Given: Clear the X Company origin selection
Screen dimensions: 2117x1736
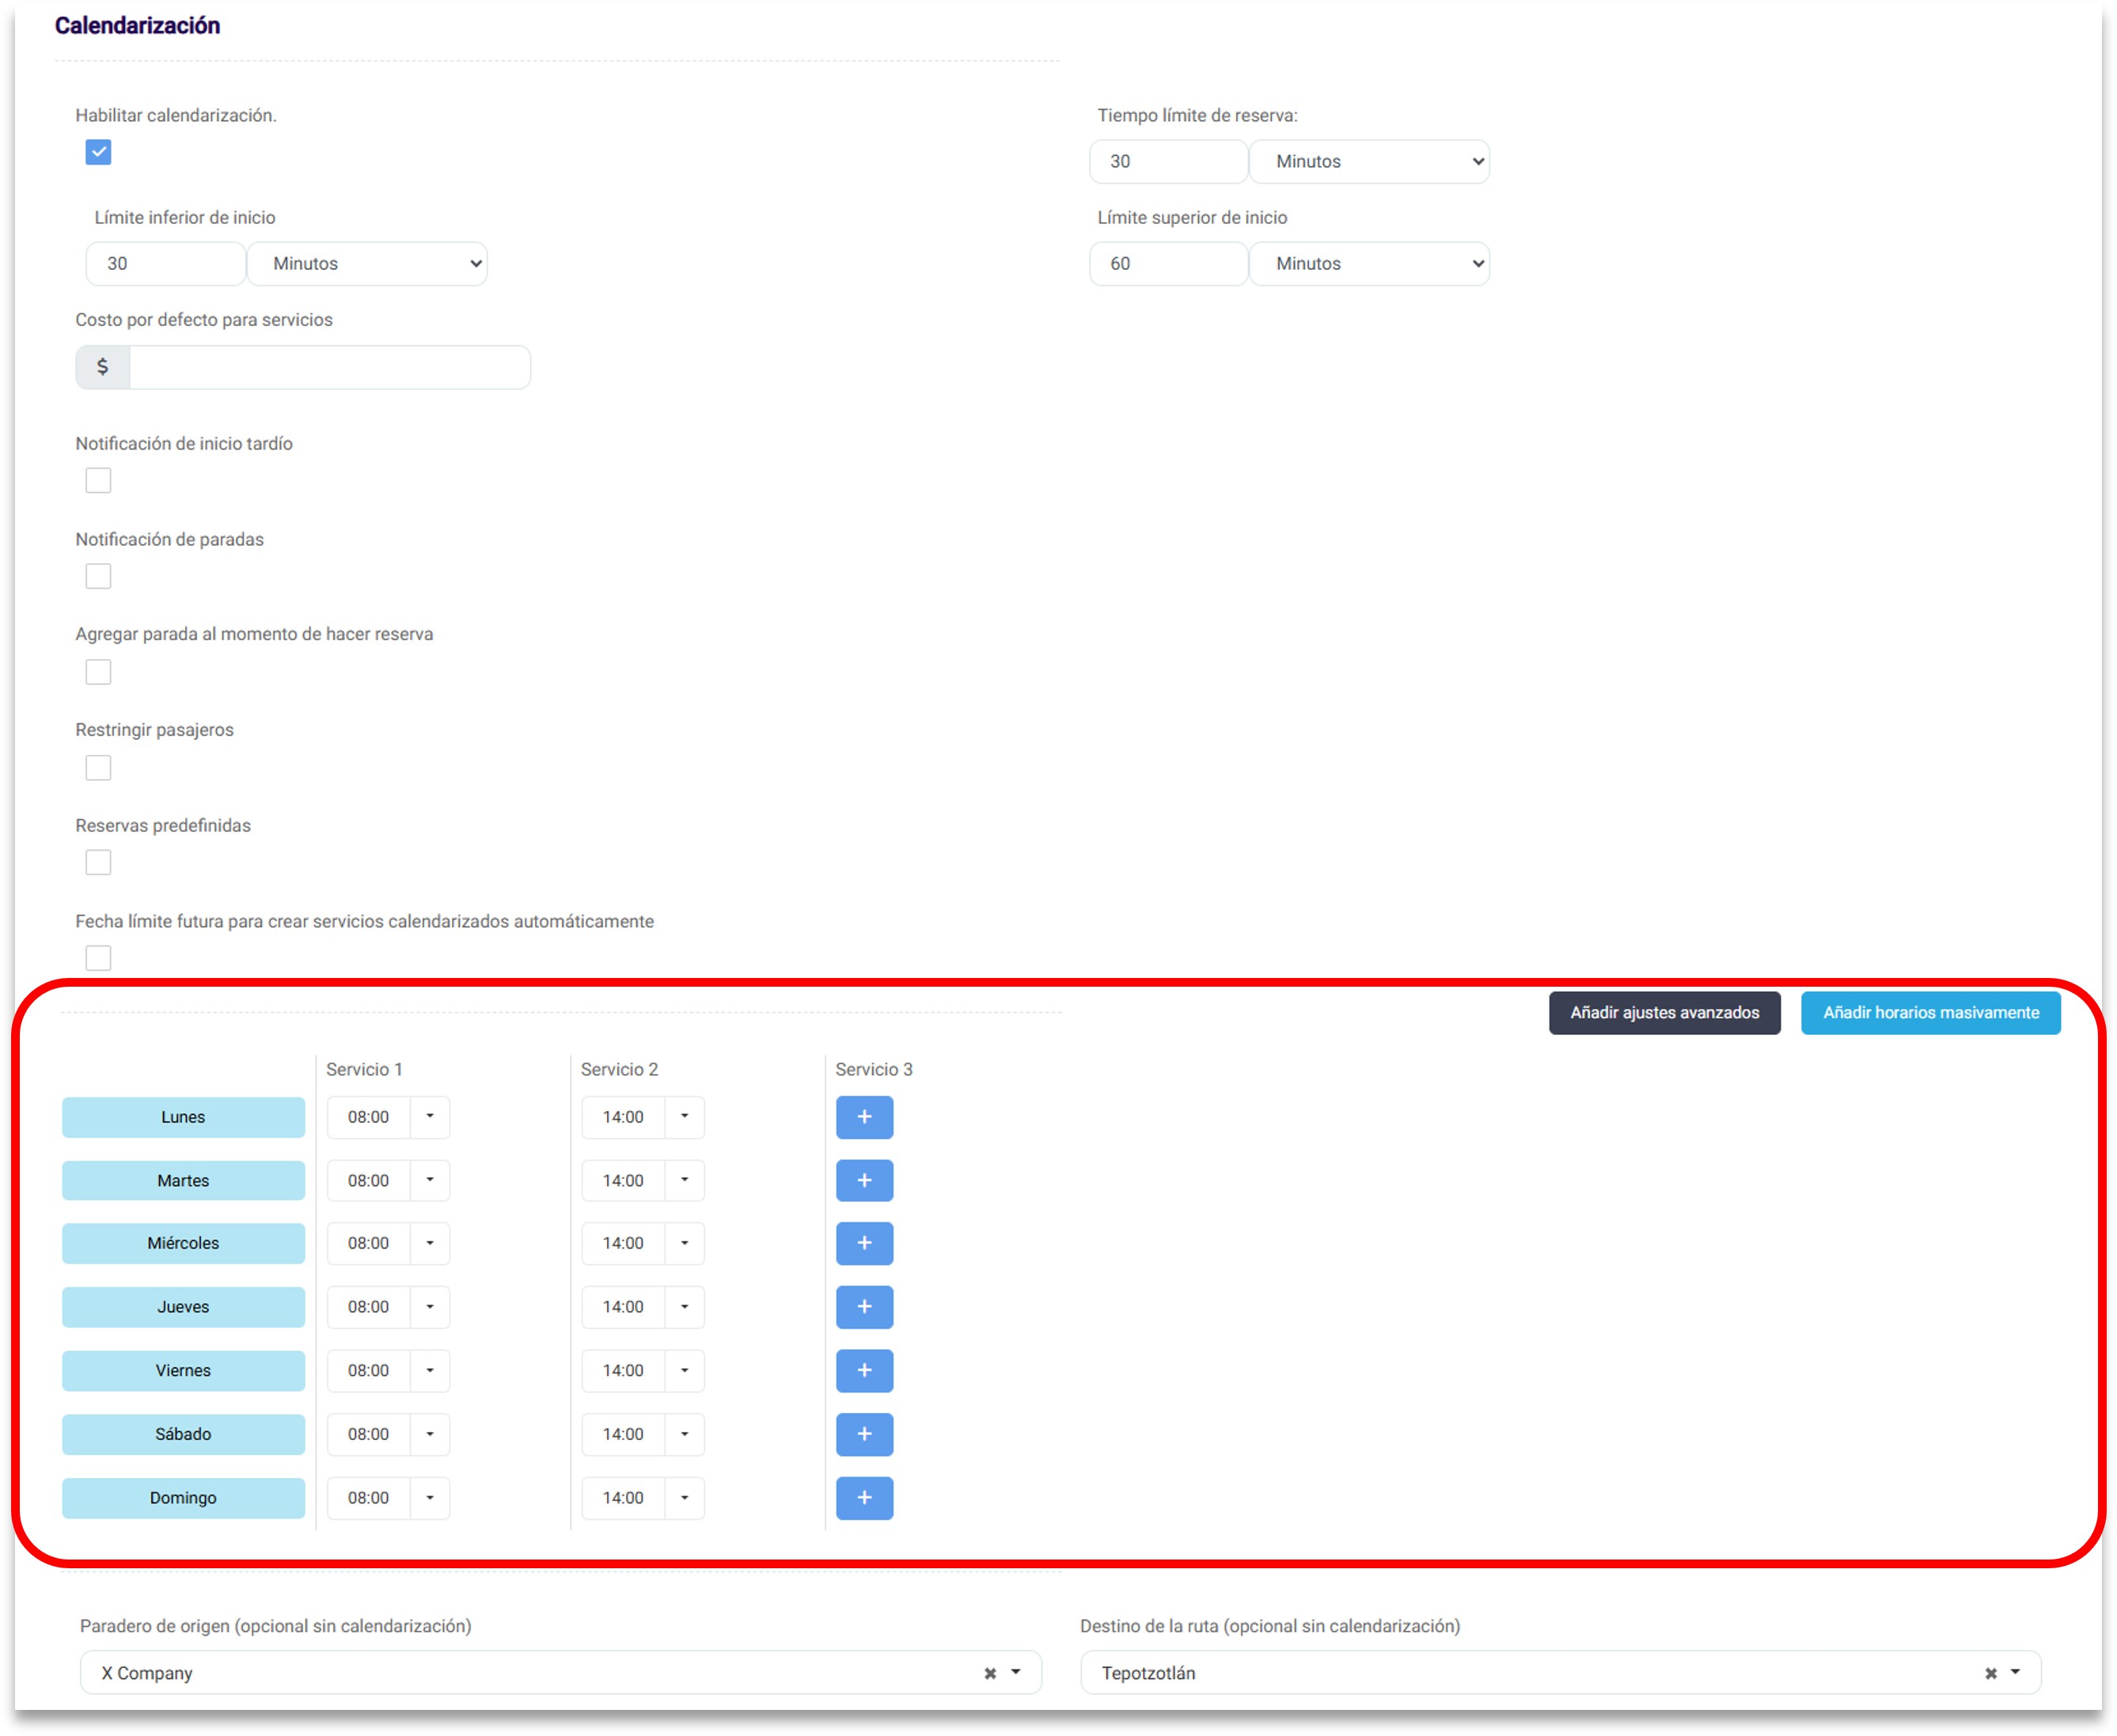Looking at the screenshot, I should [x=989, y=1673].
